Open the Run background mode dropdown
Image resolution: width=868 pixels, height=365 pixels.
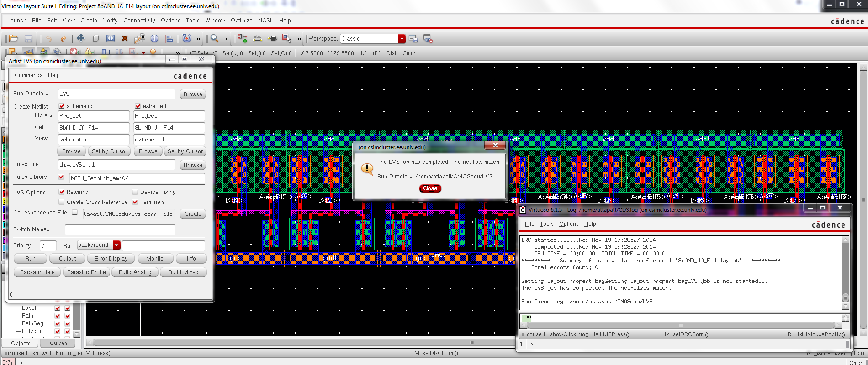tap(117, 245)
